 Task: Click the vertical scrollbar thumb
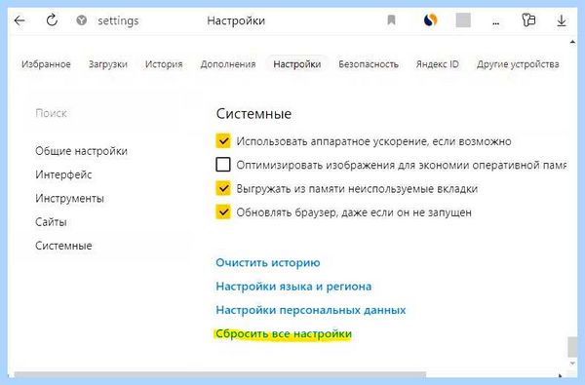(x=572, y=347)
